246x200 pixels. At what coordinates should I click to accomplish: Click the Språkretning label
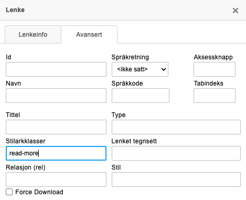click(130, 57)
